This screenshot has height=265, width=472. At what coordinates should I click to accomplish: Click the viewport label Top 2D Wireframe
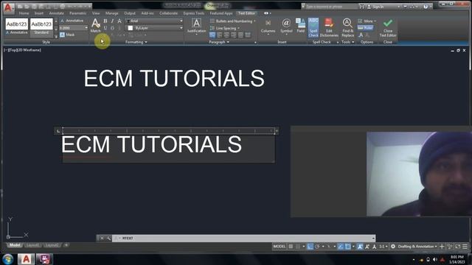pyautogui.click(x=23, y=50)
